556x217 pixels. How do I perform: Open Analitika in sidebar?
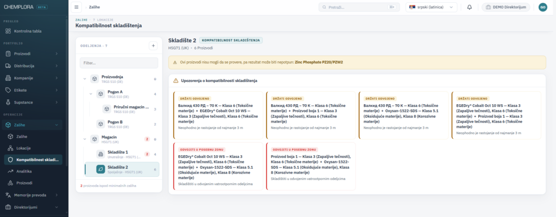(x=32, y=171)
